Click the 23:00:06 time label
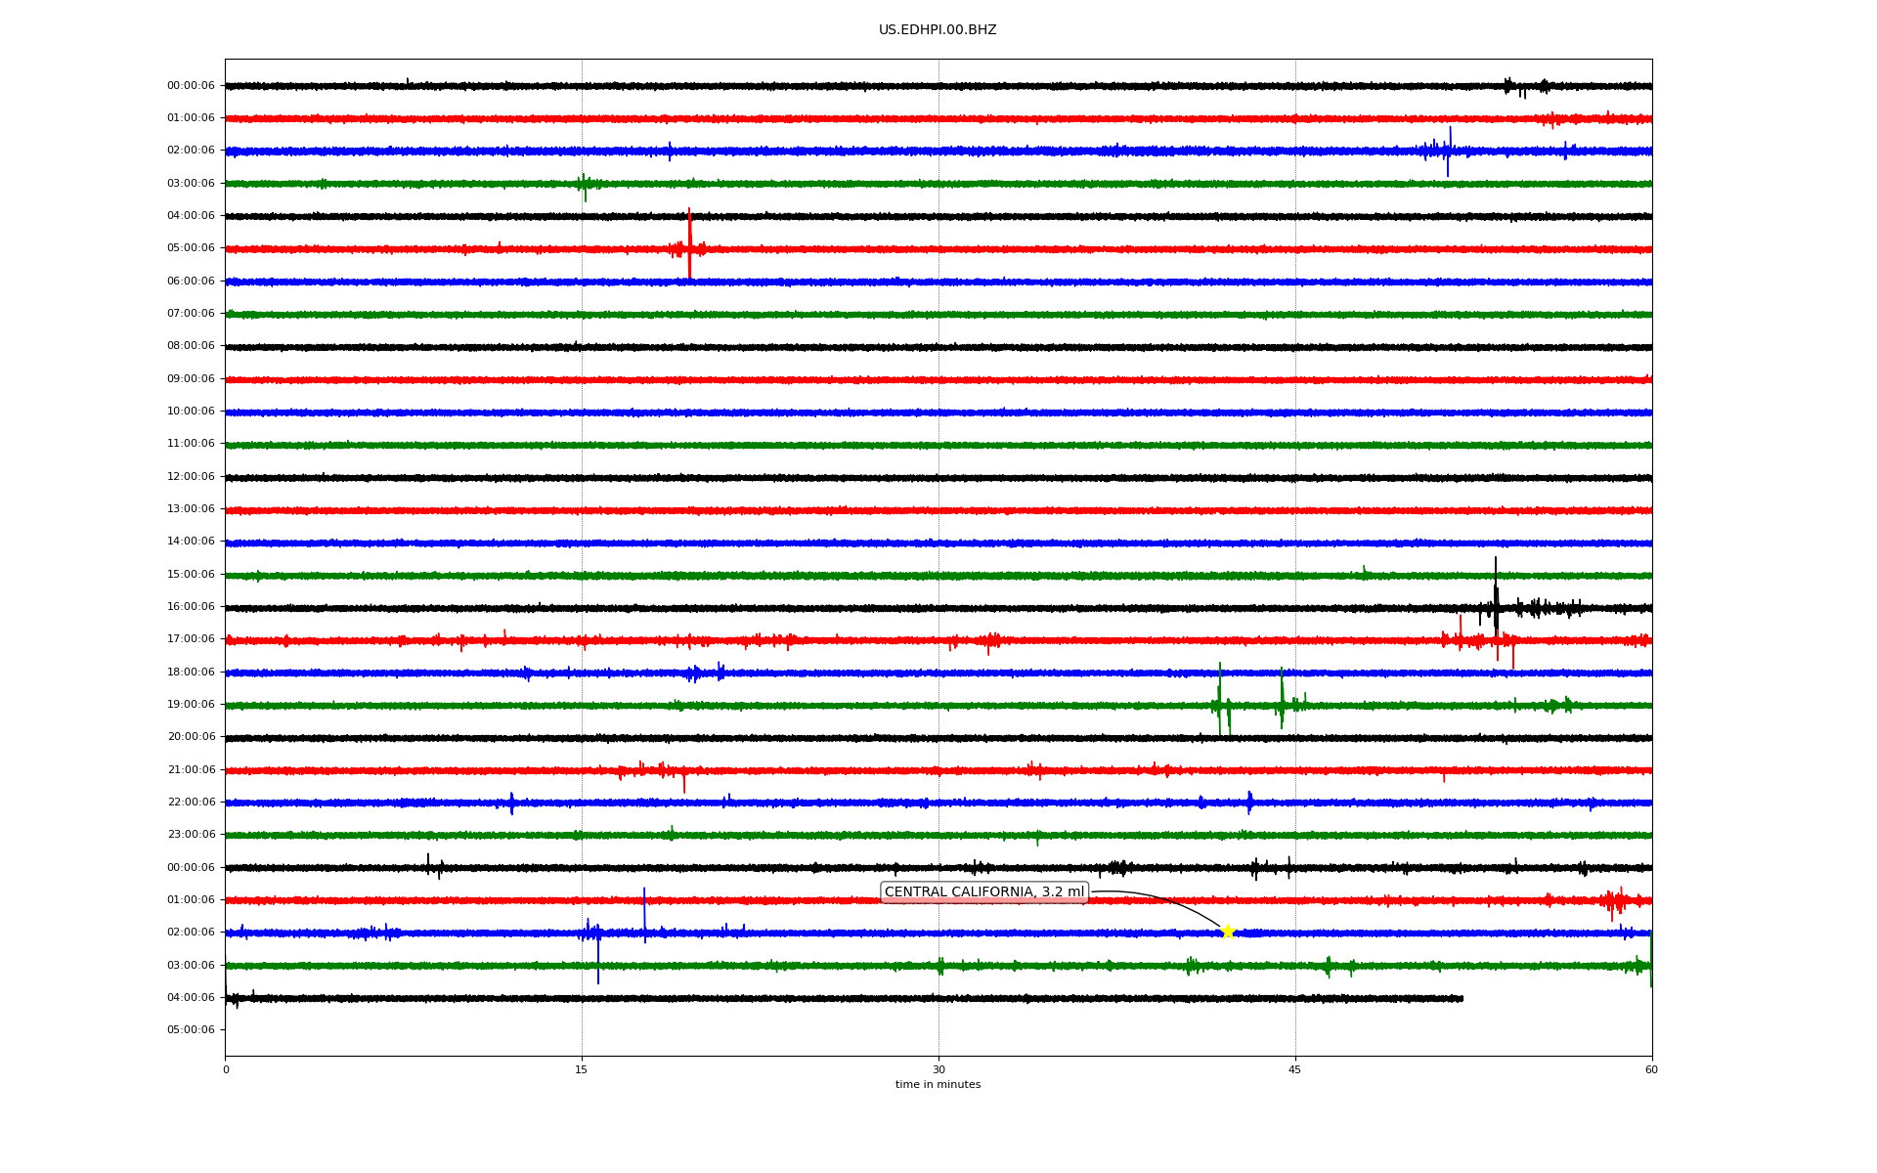 pyautogui.click(x=191, y=835)
